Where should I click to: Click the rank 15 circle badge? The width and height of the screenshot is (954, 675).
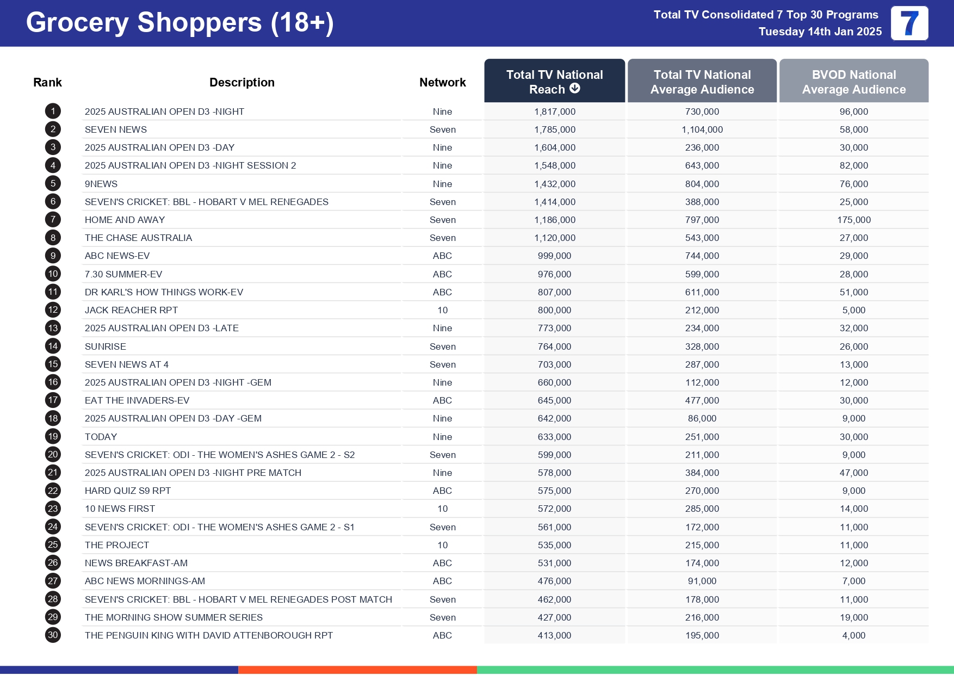pyautogui.click(x=53, y=364)
